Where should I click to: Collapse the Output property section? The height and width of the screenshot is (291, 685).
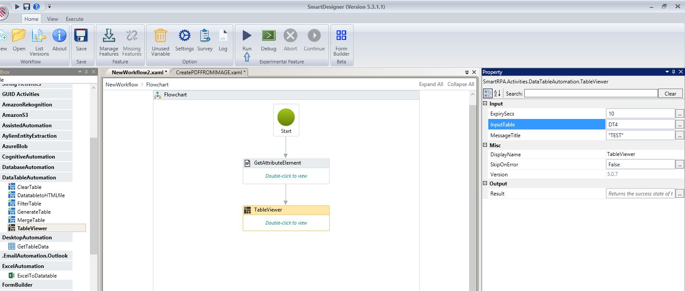pyautogui.click(x=485, y=184)
